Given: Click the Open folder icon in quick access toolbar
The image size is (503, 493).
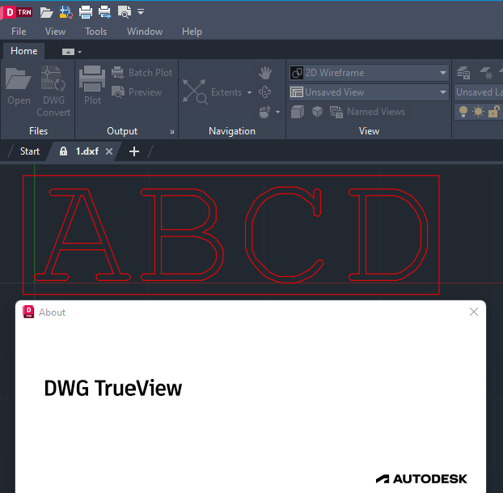Looking at the screenshot, I should click(47, 12).
